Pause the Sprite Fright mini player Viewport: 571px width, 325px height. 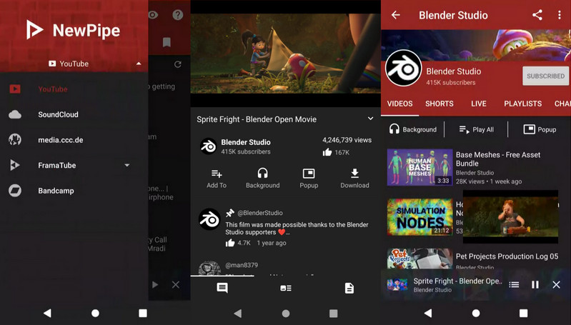pos(535,284)
